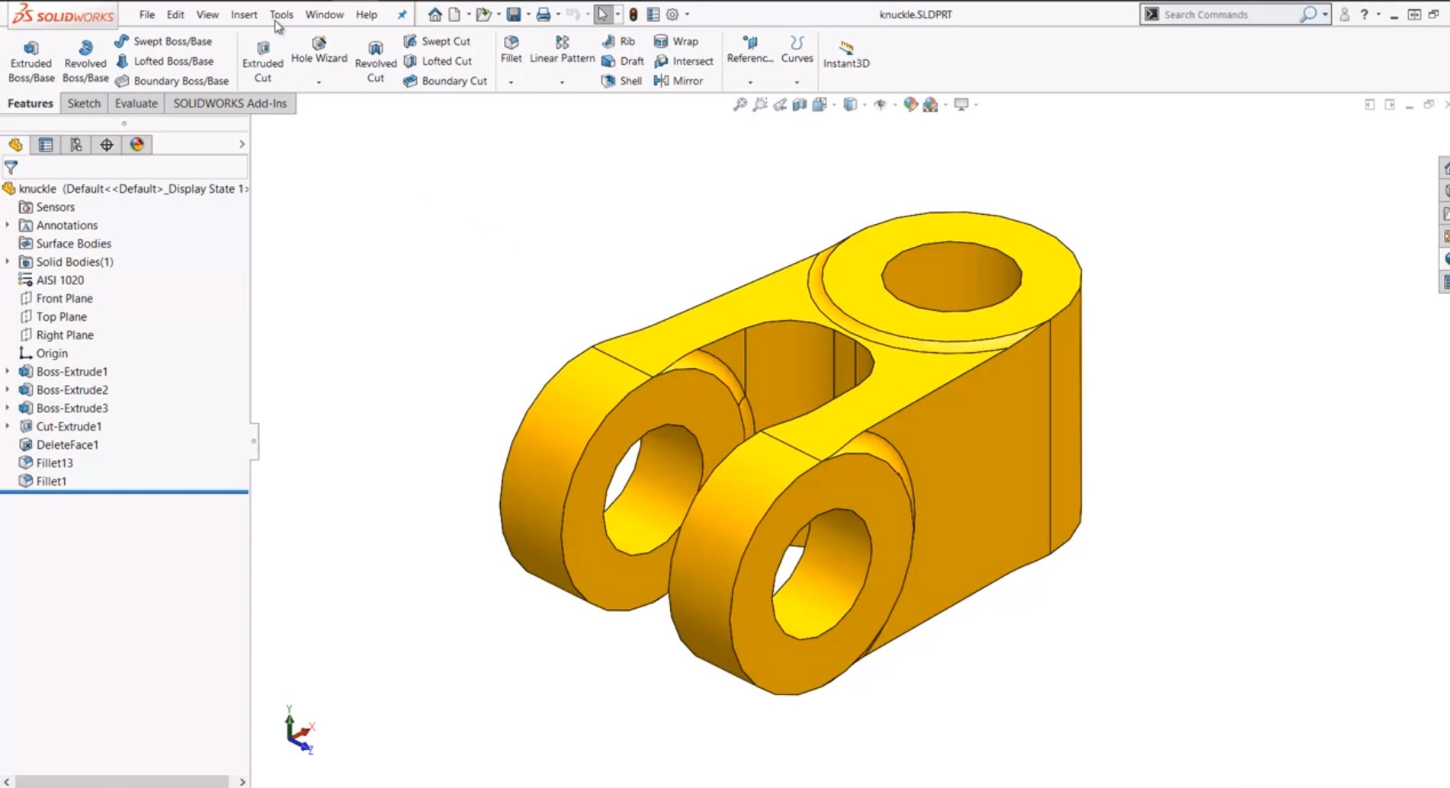Click the Mirror feature tool
The width and height of the screenshot is (1450, 788).
pyautogui.click(x=678, y=81)
